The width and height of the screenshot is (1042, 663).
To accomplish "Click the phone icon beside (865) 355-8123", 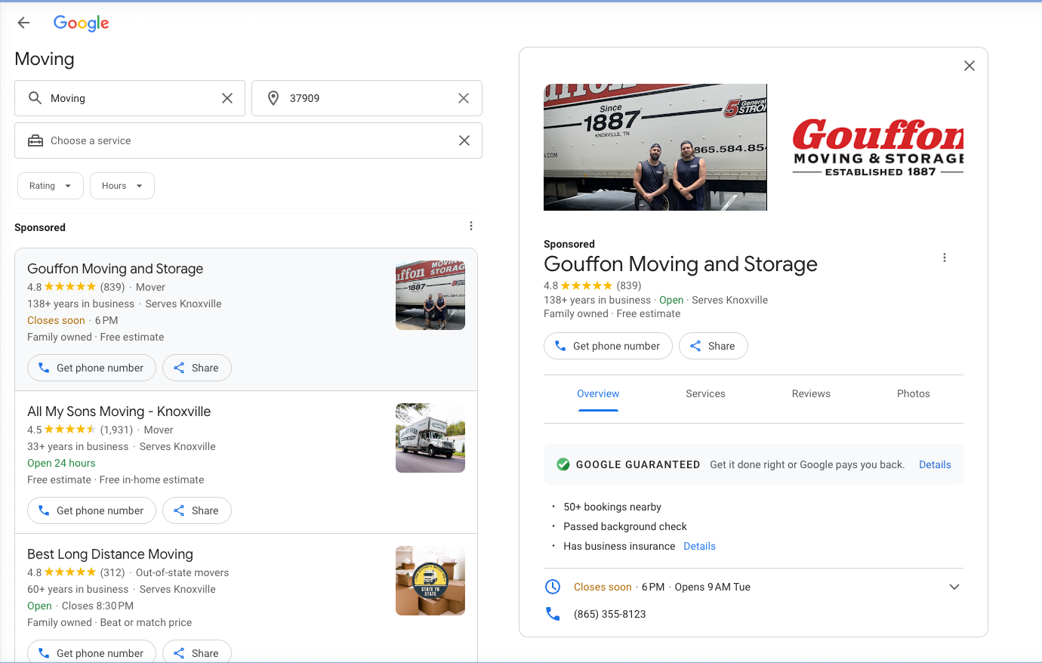I will (553, 614).
